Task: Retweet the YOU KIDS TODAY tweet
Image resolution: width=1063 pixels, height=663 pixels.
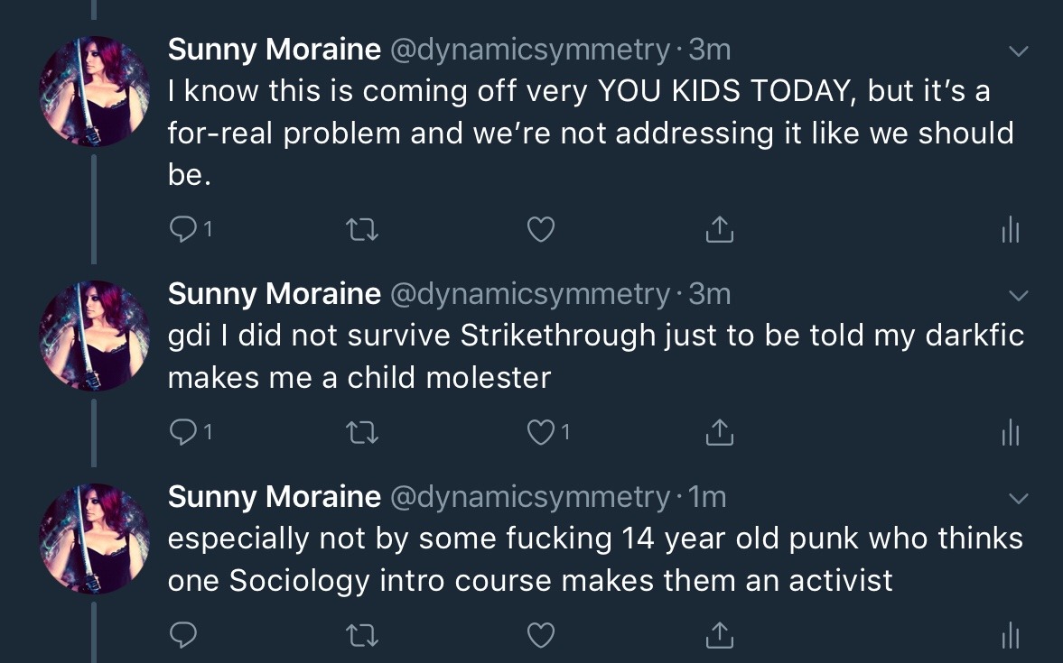Action: coord(361,231)
